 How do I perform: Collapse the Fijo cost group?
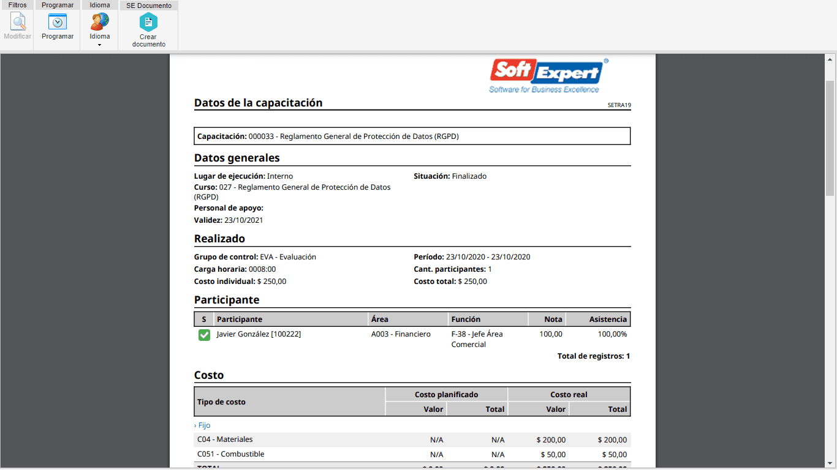202,425
